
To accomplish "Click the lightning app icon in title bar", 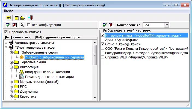I will [x=5, y=5].
